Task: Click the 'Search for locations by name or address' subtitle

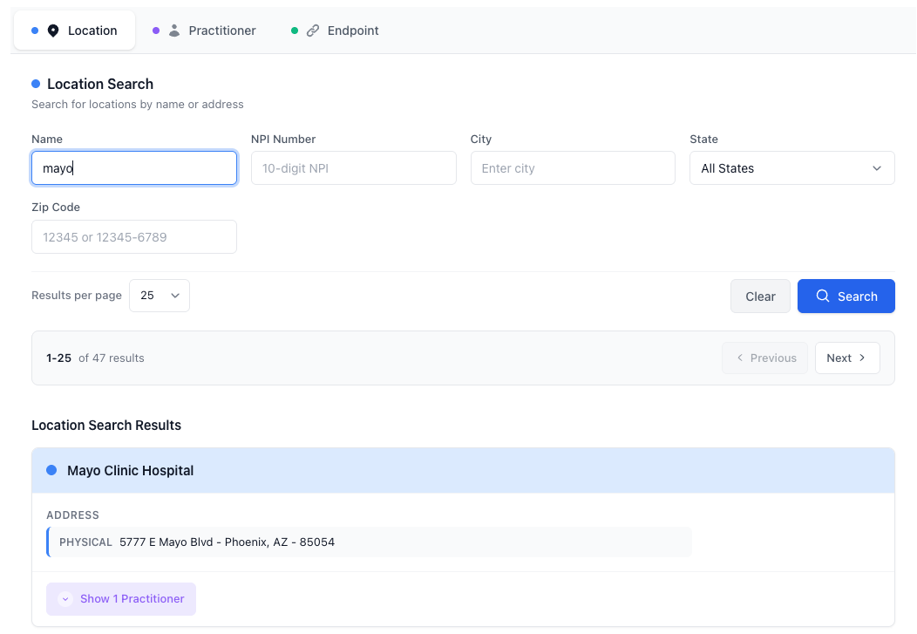Action: [138, 104]
